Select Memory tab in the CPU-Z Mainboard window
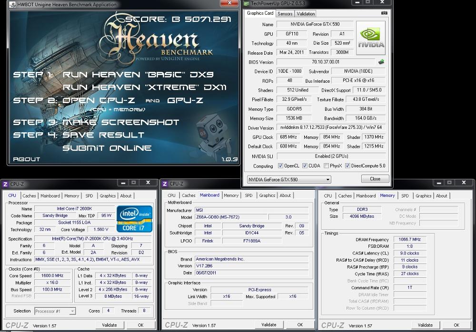The image size is (476, 332). [x=231, y=195]
